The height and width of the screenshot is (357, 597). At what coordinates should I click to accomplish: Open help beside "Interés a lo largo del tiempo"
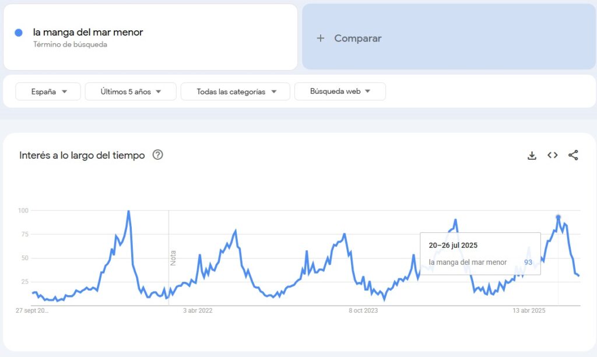tap(157, 155)
